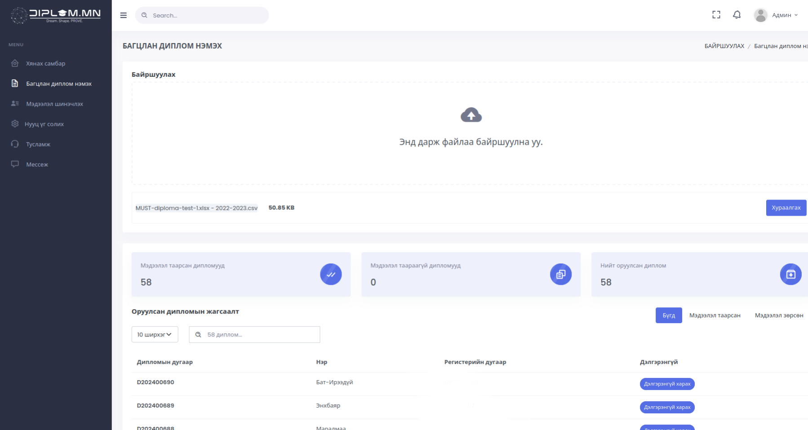
Task: Click the admin avatar picture
Action: tap(760, 15)
